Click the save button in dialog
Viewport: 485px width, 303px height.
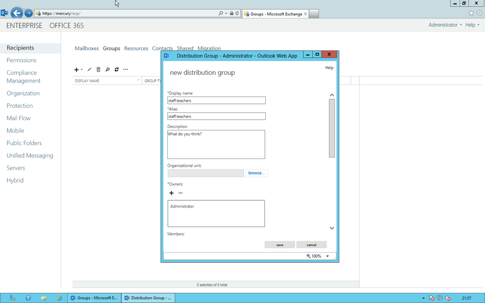click(280, 245)
